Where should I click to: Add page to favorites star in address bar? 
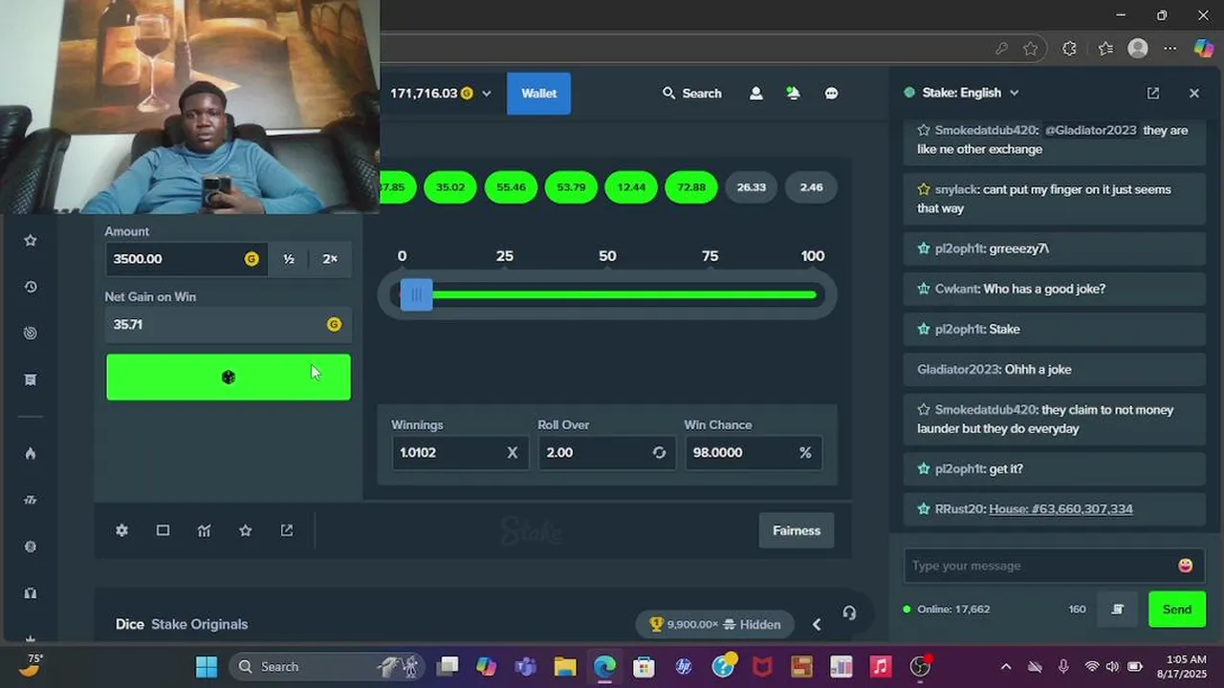click(1030, 48)
